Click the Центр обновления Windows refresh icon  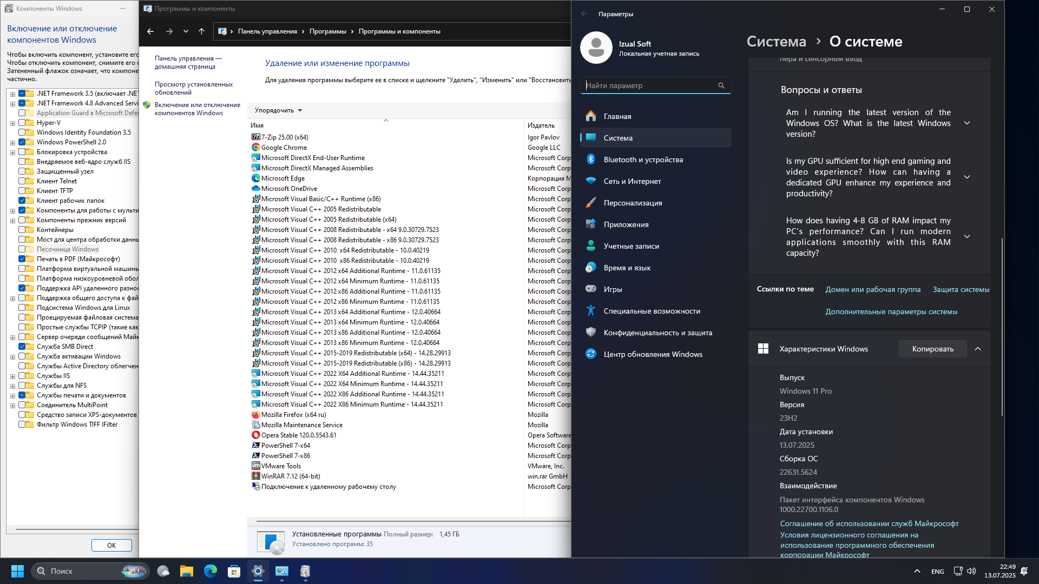pos(591,354)
